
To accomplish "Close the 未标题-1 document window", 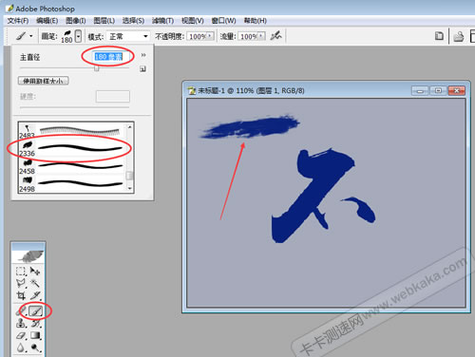I will pos(457,91).
